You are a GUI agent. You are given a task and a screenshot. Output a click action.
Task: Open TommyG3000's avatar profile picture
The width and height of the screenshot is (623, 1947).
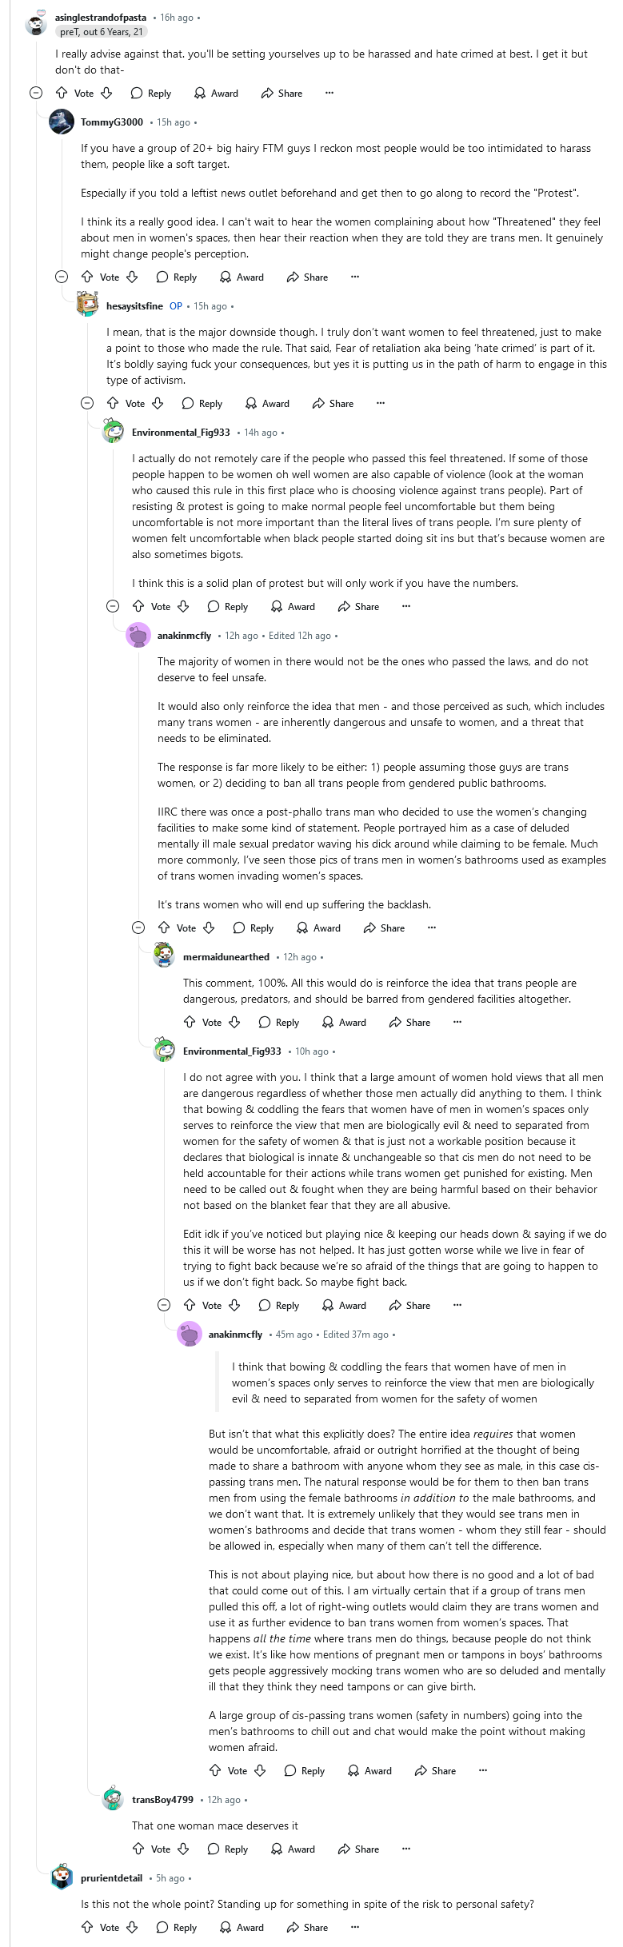(x=62, y=122)
